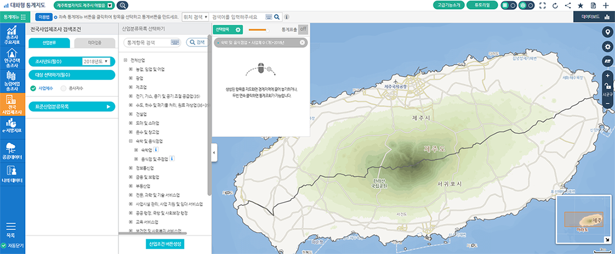Collapse the side panel with arrow handle
The width and height of the screenshot is (615, 254).
click(x=215, y=154)
